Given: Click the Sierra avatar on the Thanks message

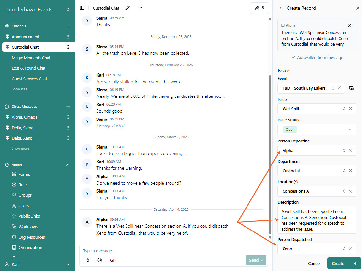Looking at the screenshot, I should click(87, 21).
